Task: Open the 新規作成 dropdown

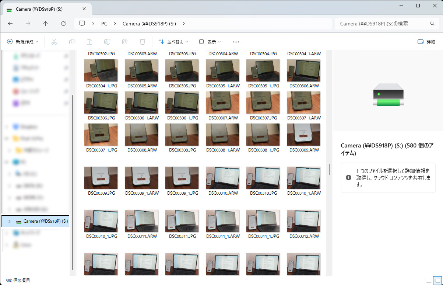Action: [22, 42]
